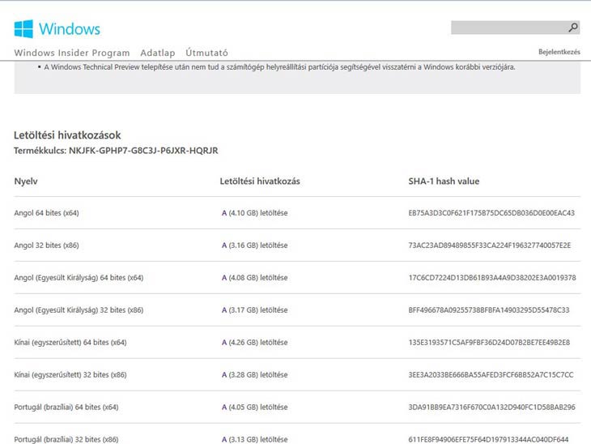Click the 4.08 GB letöltése link

point(254,278)
